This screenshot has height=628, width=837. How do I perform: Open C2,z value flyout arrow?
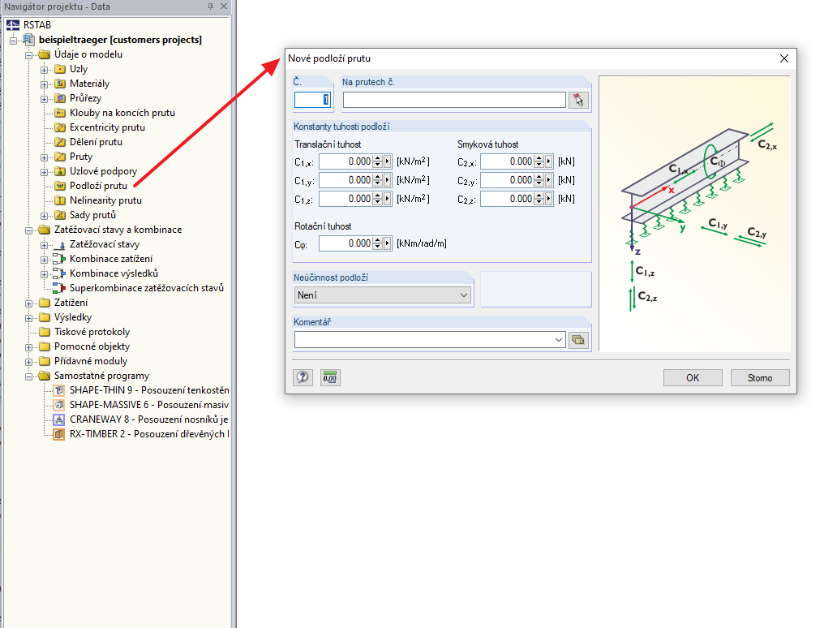(x=549, y=199)
